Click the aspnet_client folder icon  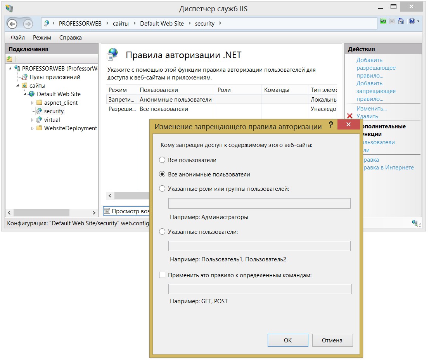tap(40, 102)
